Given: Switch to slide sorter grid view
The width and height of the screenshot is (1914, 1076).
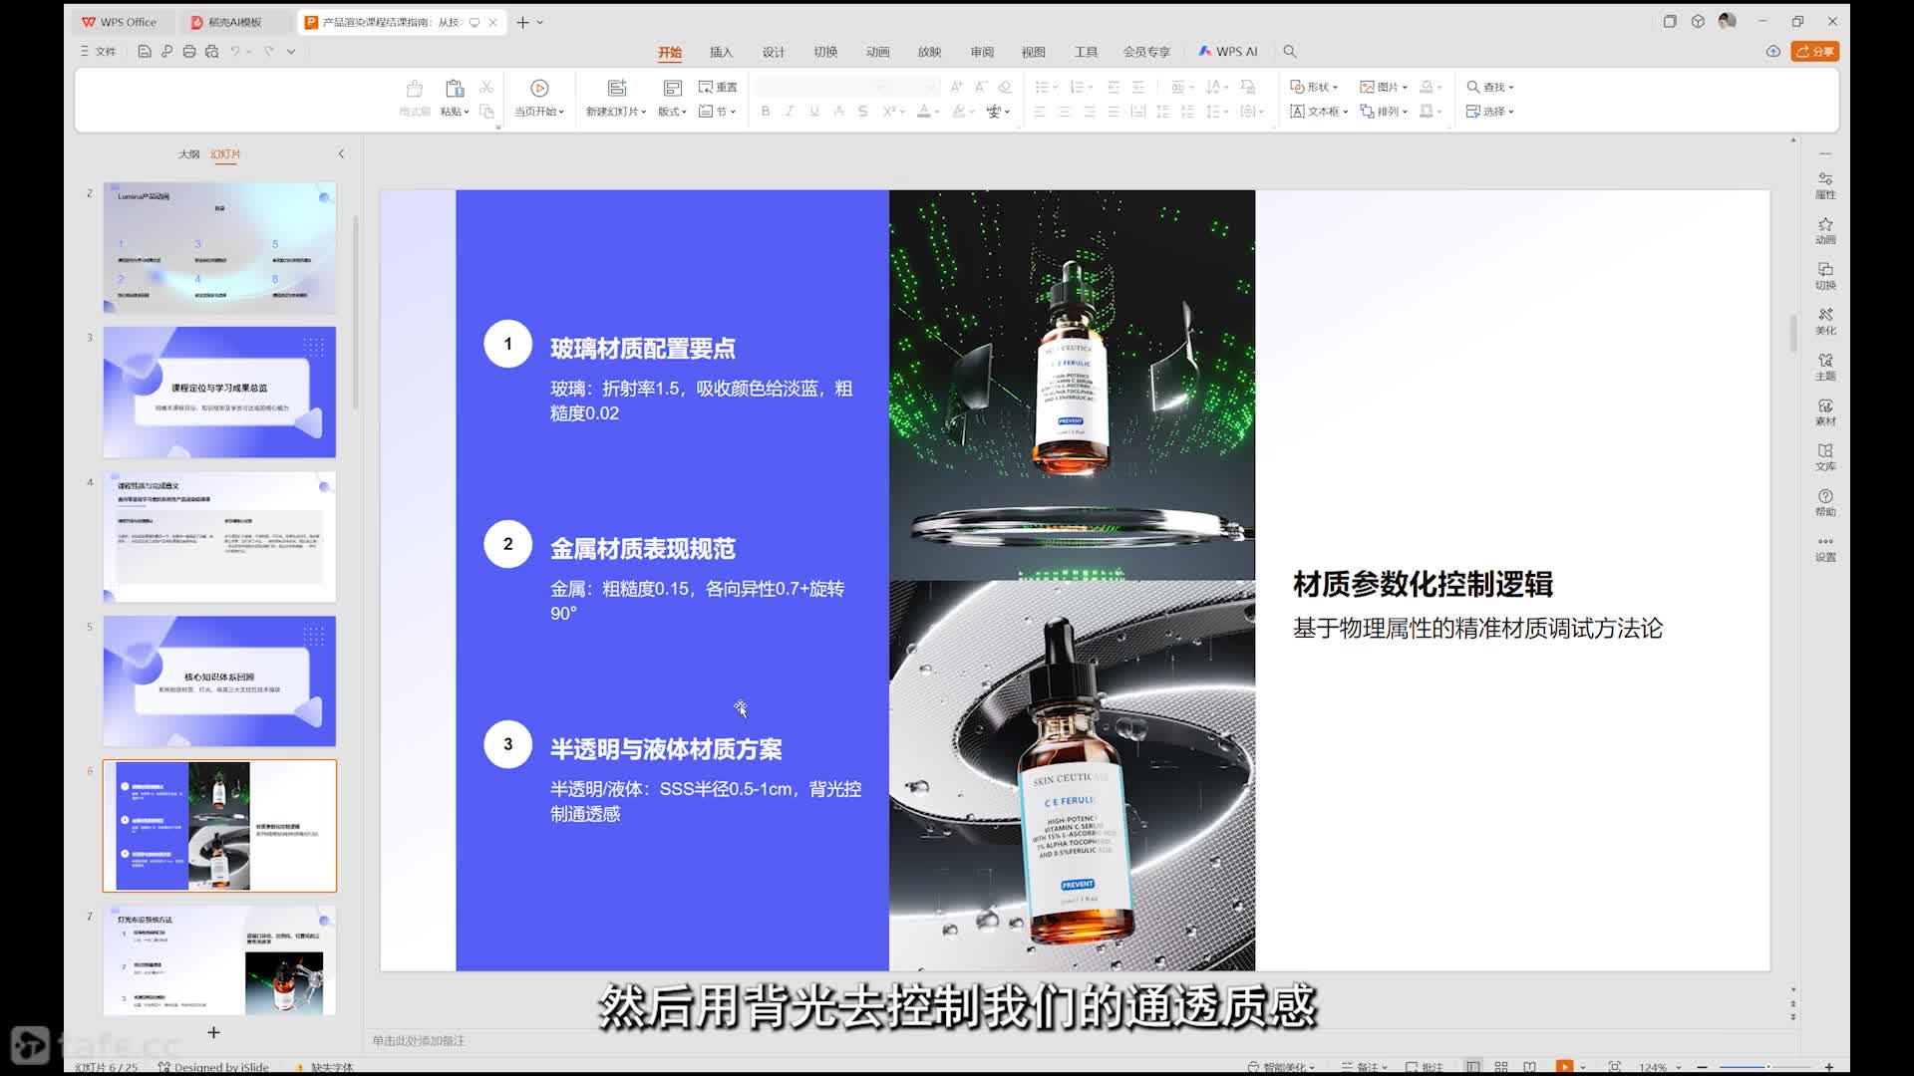Looking at the screenshot, I should click(1501, 1066).
